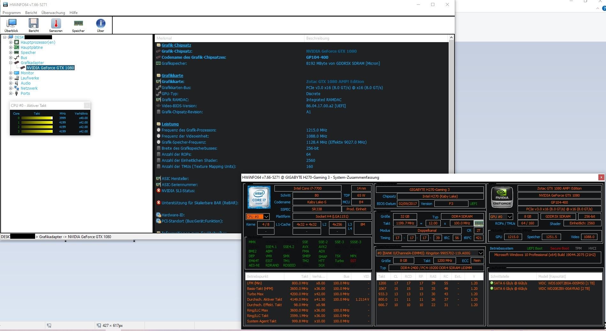The width and height of the screenshot is (606, 331).
Task: Expand the Hauptprozessor(en) tree node
Action: 11,42
